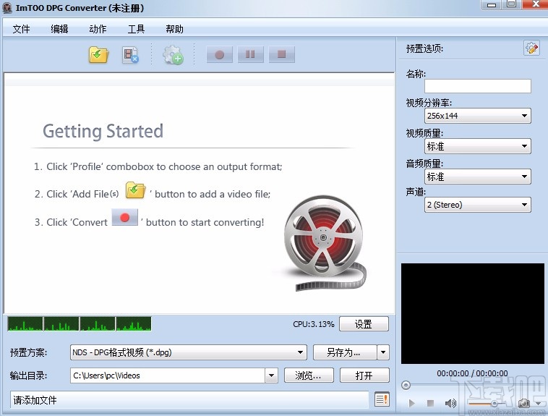548x416 pixels.
Task: Click the 设置 settings button
Action: pyautogui.click(x=364, y=324)
